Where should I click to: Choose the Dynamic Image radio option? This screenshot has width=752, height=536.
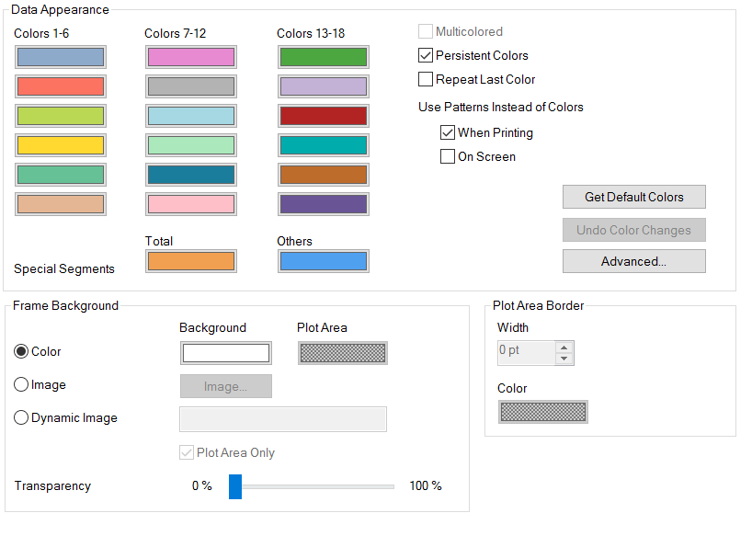(x=21, y=418)
